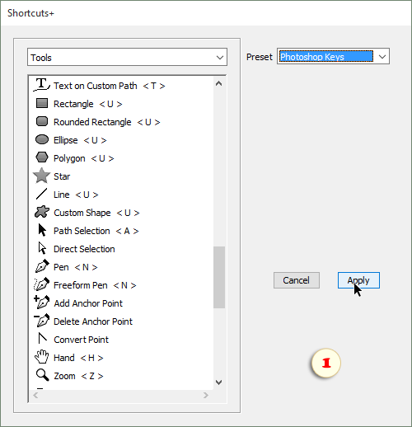Open the Tools category dropdown
Image resolution: width=412 pixels, height=427 pixels.
[x=127, y=57]
